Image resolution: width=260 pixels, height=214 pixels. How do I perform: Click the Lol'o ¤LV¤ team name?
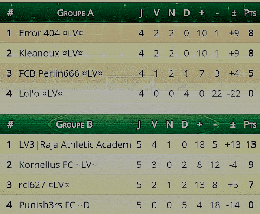(x=41, y=94)
